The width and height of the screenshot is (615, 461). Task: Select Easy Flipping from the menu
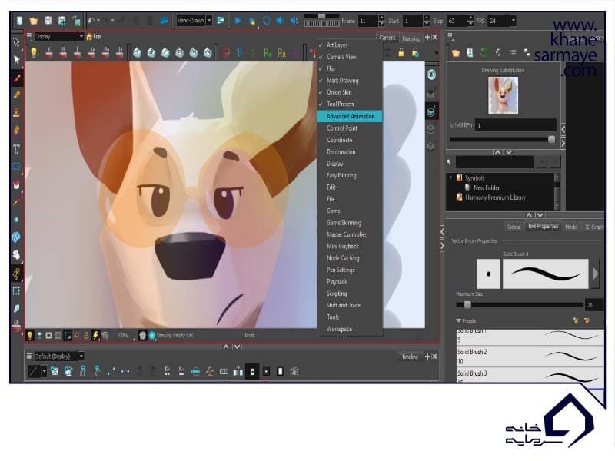point(350,175)
